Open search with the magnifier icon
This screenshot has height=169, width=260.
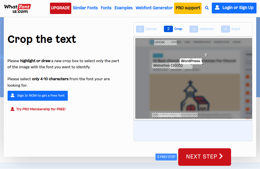(207, 8)
